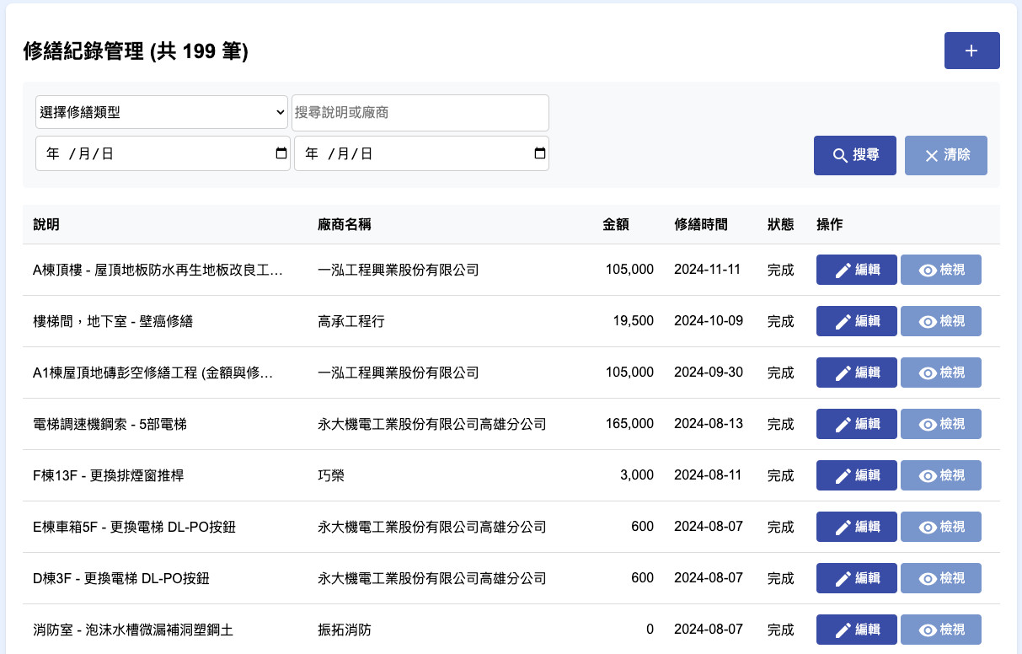
Task: View the 樓梯間，地下室 壁癌修繕 record
Action: [x=941, y=321]
